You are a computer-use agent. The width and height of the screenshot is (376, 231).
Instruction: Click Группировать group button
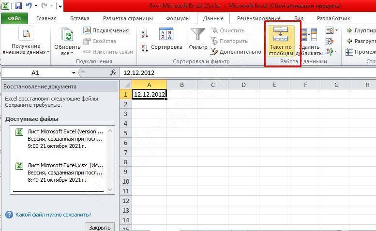click(x=361, y=30)
